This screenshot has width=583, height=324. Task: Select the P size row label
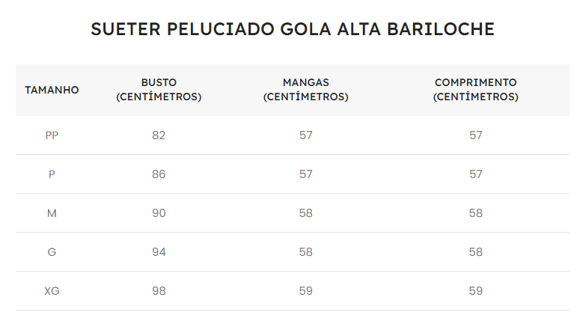52,174
